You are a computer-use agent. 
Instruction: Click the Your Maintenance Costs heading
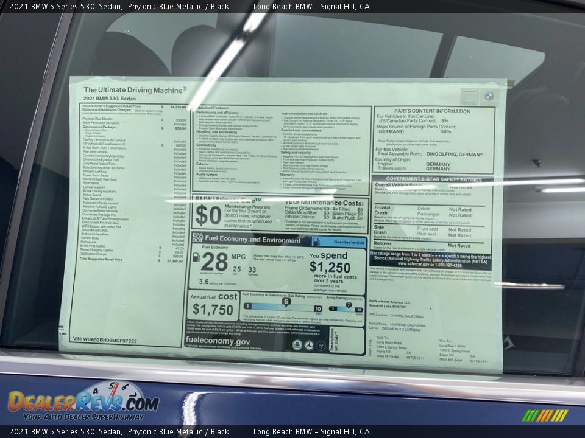click(x=324, y=203)
